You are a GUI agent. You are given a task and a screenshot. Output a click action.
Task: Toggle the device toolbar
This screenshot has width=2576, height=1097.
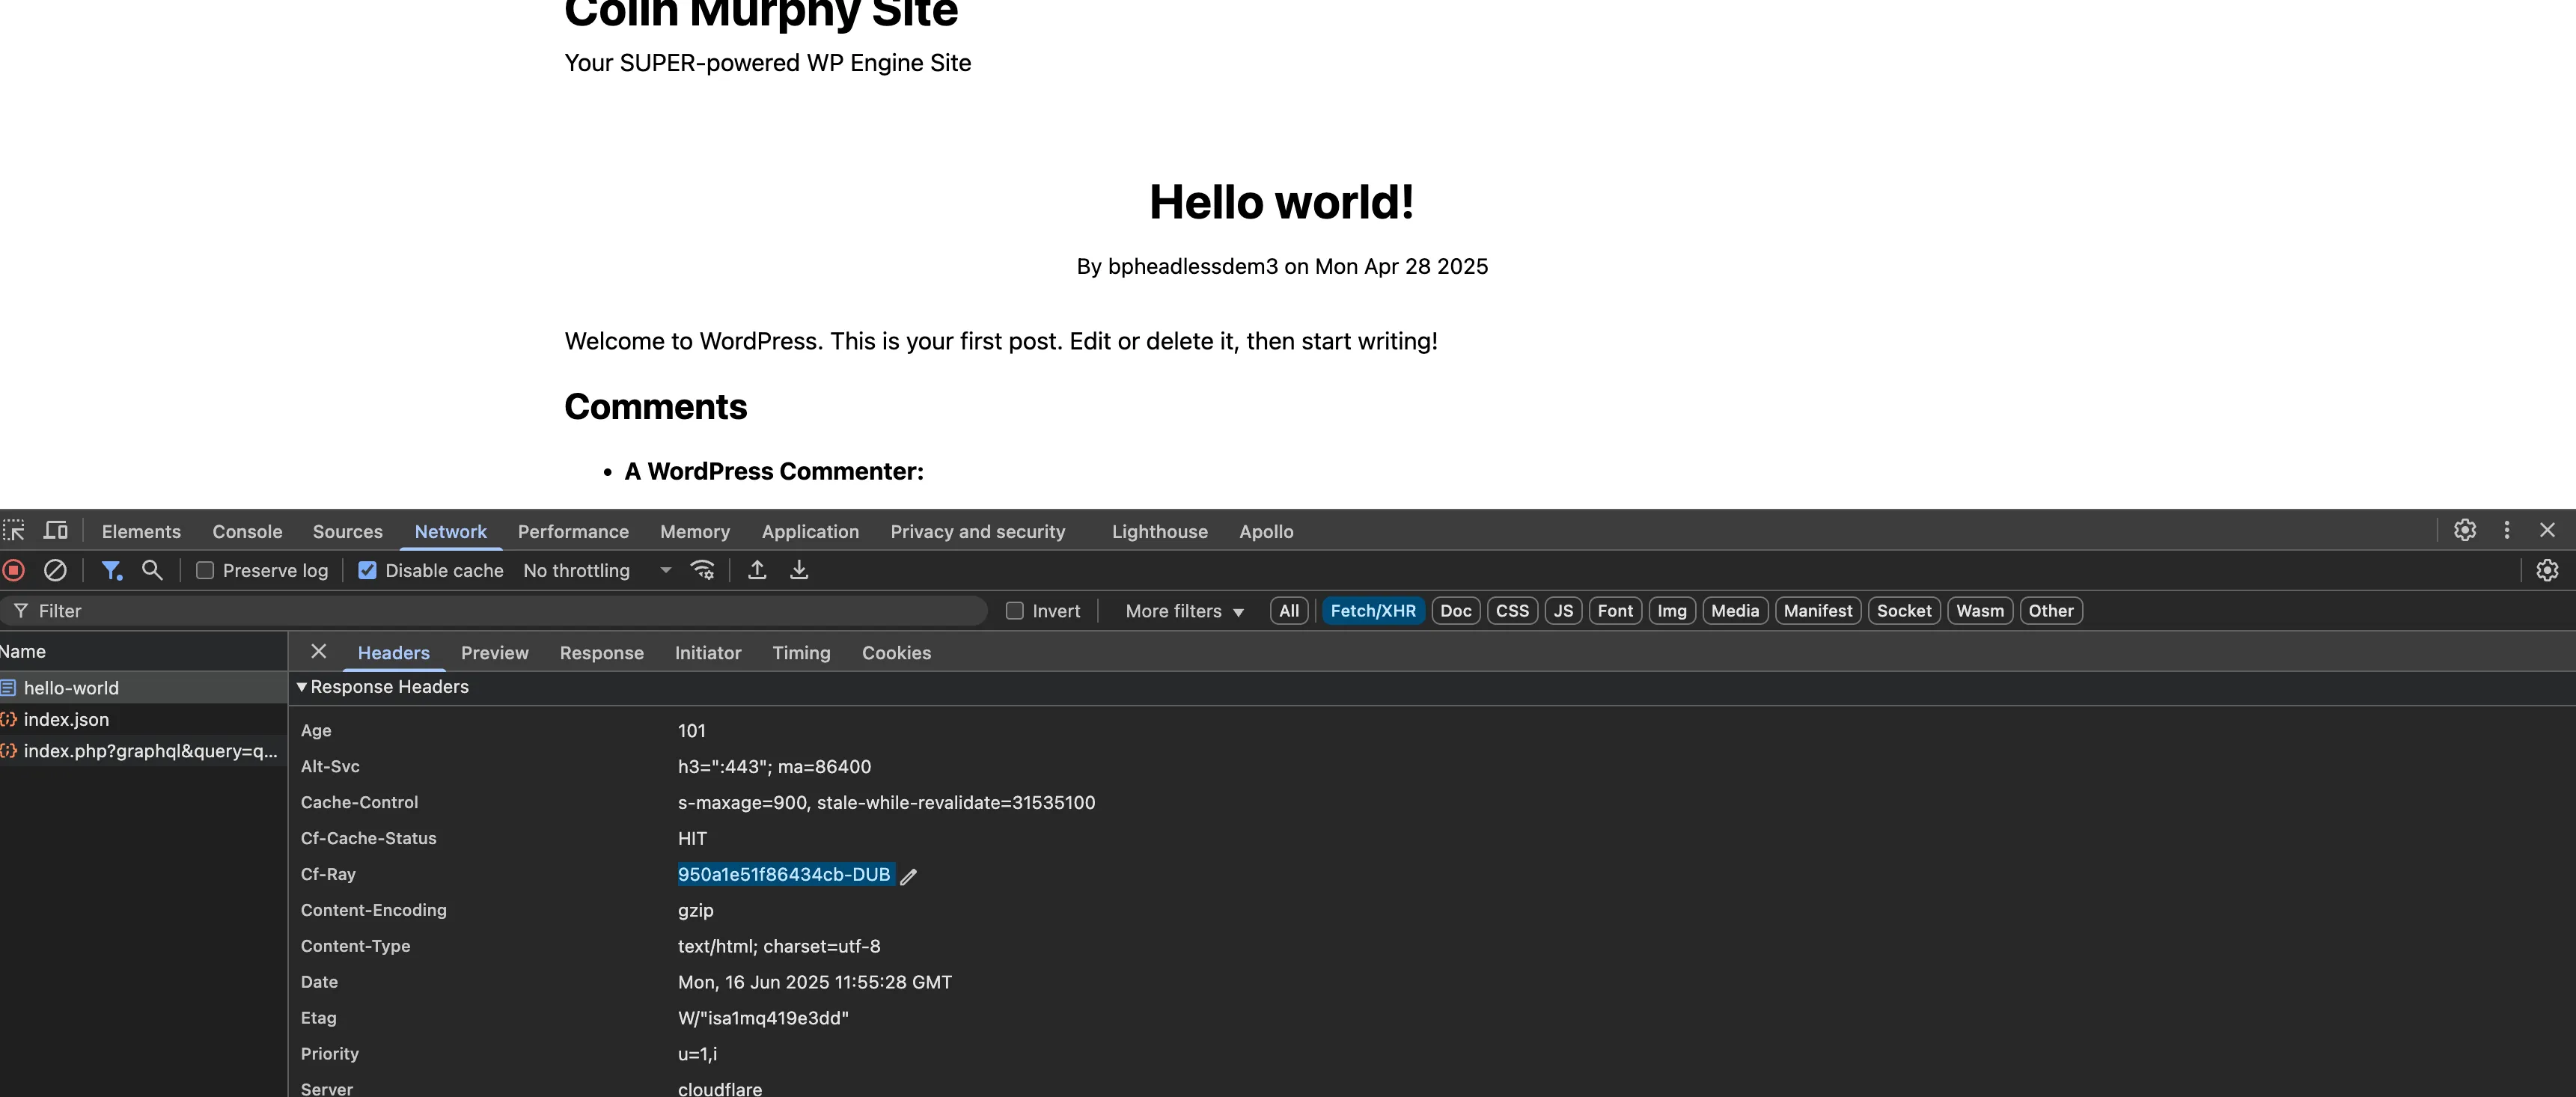click(55, 531)
